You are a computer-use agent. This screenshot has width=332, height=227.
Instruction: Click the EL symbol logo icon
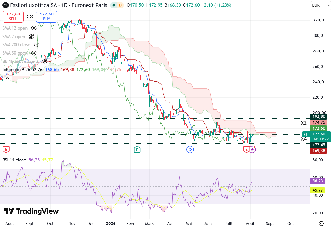pyautogui.click(x=6, y=5)
